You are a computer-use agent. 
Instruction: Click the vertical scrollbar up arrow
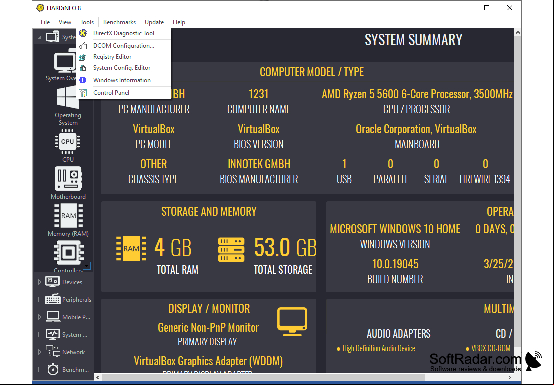[x=518, y=32]
